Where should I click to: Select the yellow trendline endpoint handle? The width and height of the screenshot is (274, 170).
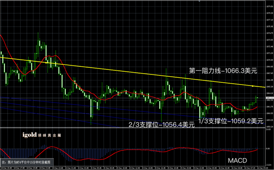(253, 86)
